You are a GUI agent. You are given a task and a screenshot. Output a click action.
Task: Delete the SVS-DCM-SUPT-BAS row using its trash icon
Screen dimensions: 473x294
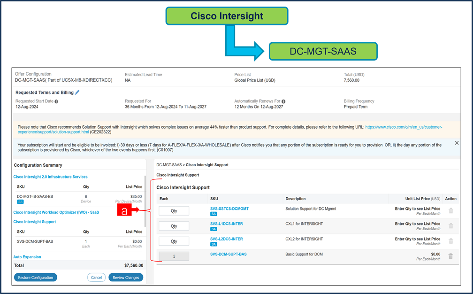coord(450,256)
